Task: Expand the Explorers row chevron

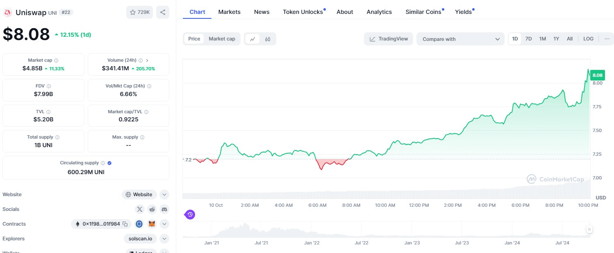Action: (164, 239)
